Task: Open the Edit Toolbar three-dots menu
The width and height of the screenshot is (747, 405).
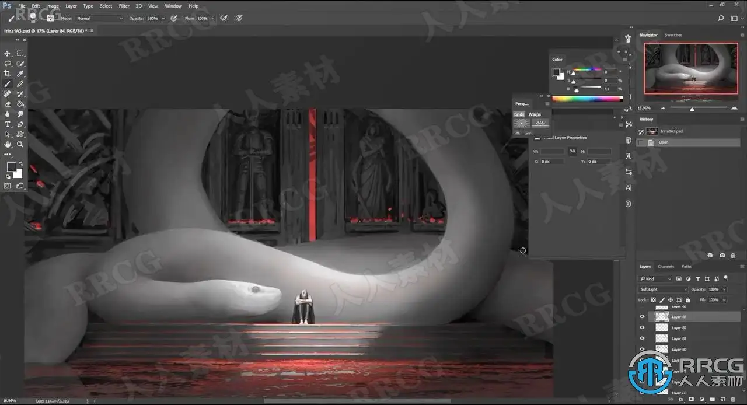Action: click(8, 155)
